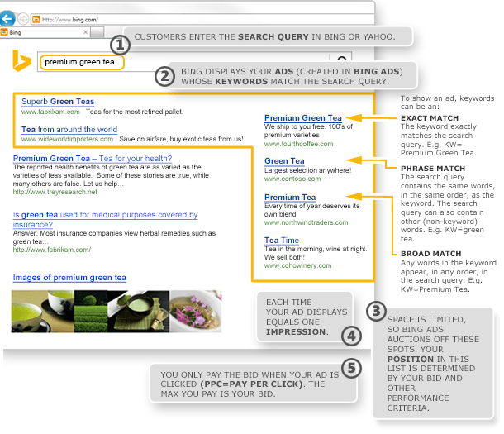This screenshot has width=504, height=434.
Task: Open the green tea cup image thumbnail
Action: (42, 311)
